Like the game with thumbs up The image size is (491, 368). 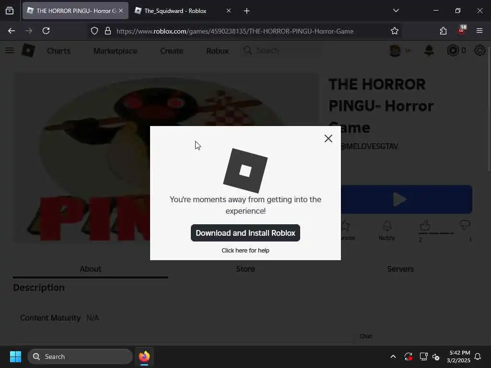(x=425, y=225)
